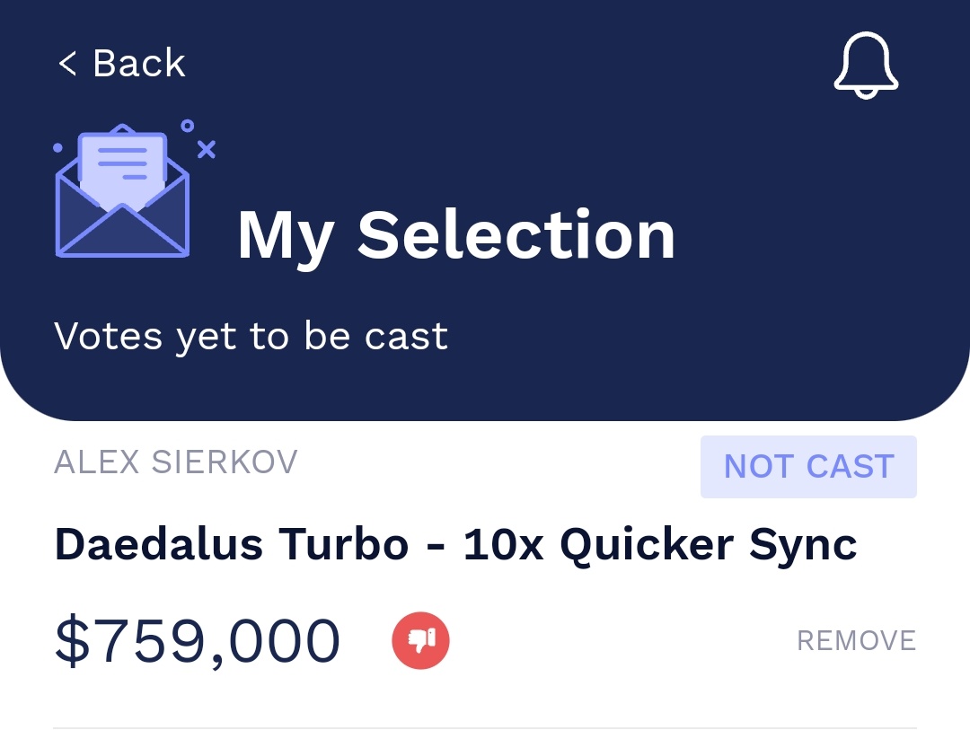The image size is (970, 730).
Task: Click the dot left of the envelope
Action: 58,147
